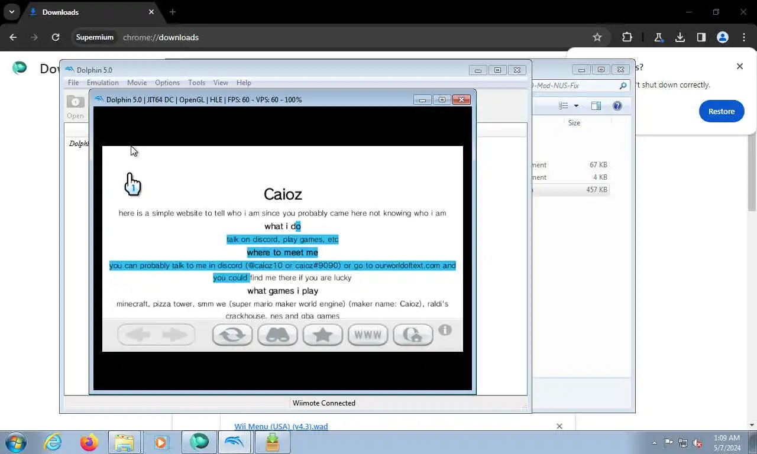Open the browser profile avatar
This screenshot has height=454, width=757.
click(723, 37)
